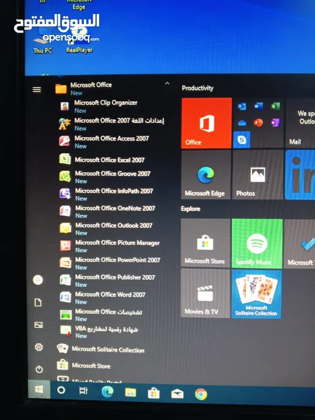Open the Microsoft Solitaire Collection tile

(257, 294)
